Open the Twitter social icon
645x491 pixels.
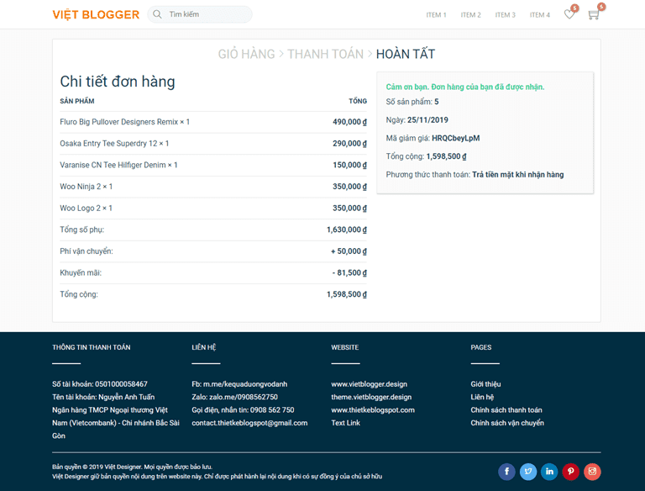pyautogui.click(x=528, y=471)
